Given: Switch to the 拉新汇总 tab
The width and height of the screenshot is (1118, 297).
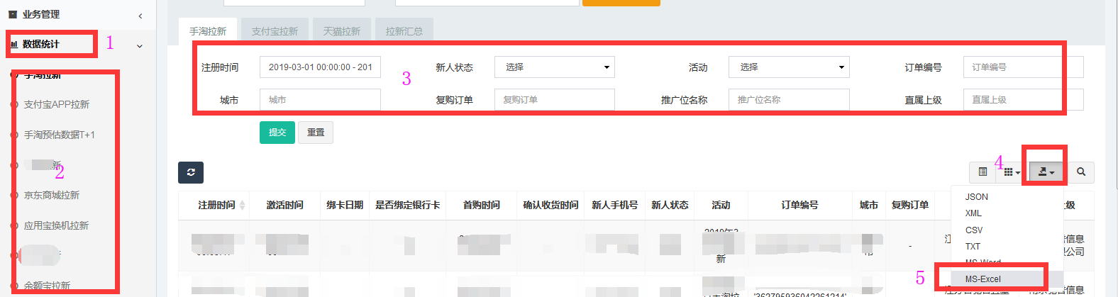Looking at the screenshot, I should click(x=404, y=31).
